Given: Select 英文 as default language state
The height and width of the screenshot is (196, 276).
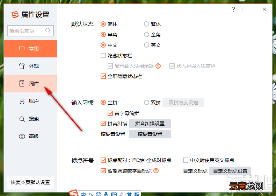Looking at the screenshot, I should [146, 45].
